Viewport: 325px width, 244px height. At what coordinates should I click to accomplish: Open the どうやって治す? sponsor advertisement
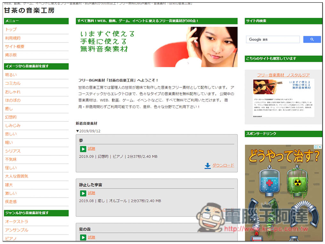(283, 193)
